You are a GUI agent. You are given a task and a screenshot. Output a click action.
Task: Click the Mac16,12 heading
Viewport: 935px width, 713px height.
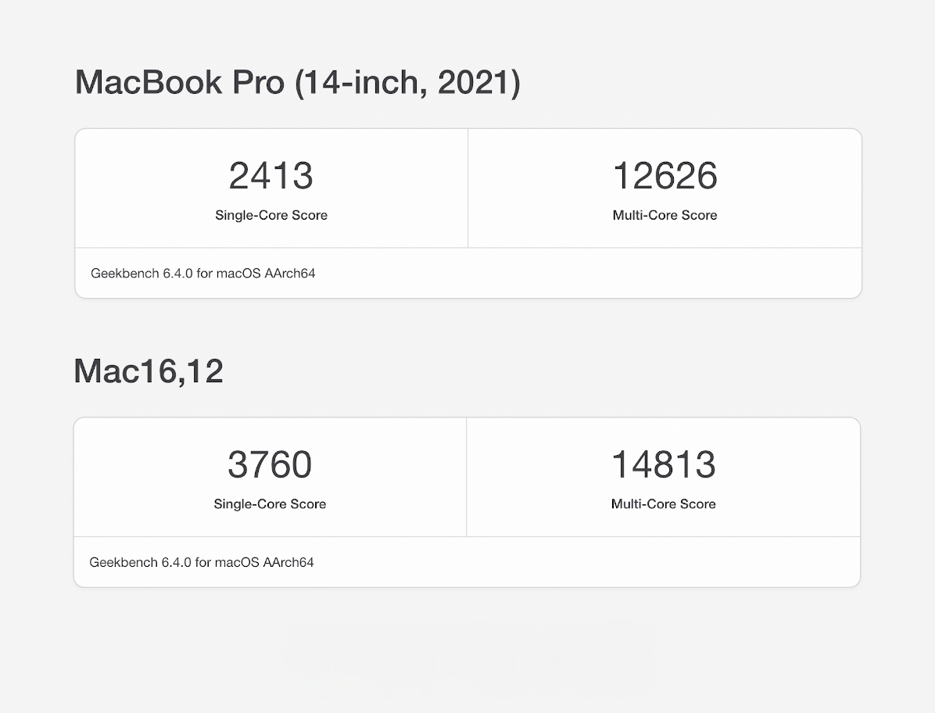point(149,371)
